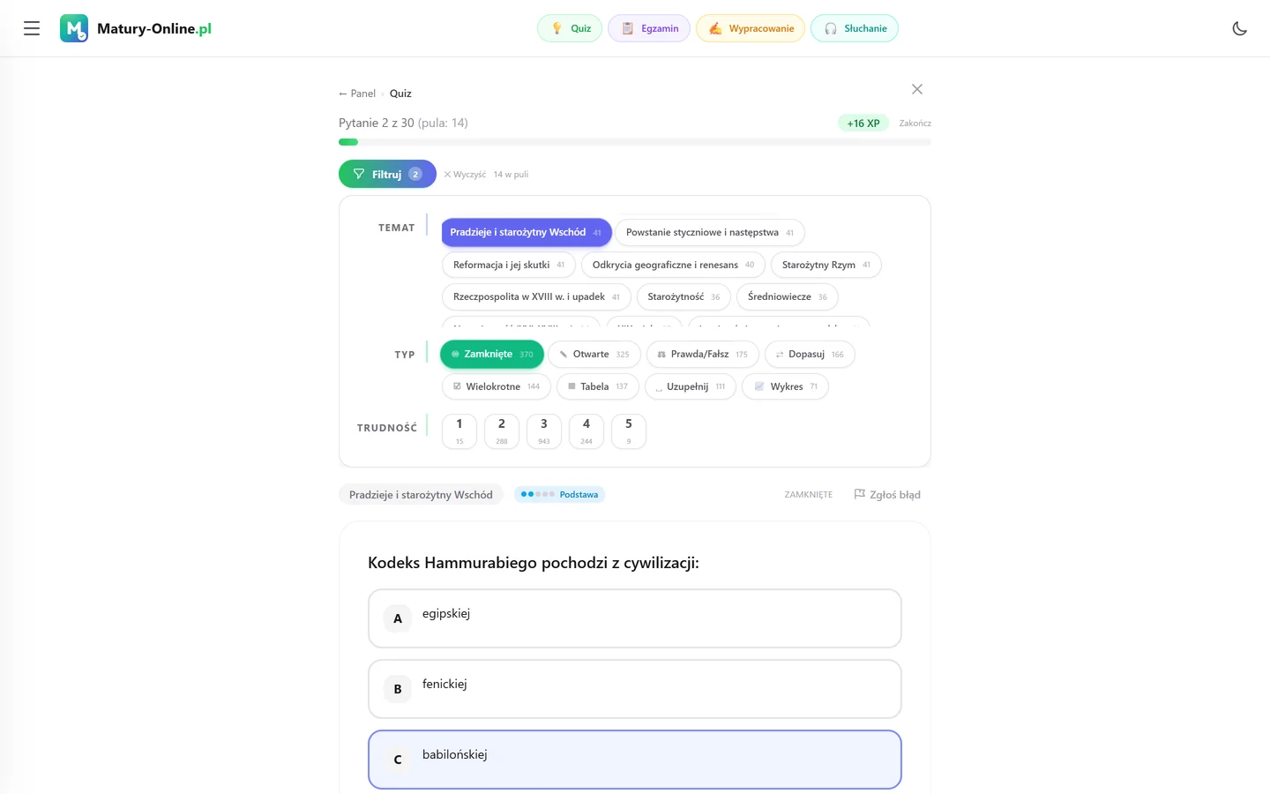1270x794 pixels.
Task: Enable the Prawda/Fałsz type filter
Action: pos(703,355)
